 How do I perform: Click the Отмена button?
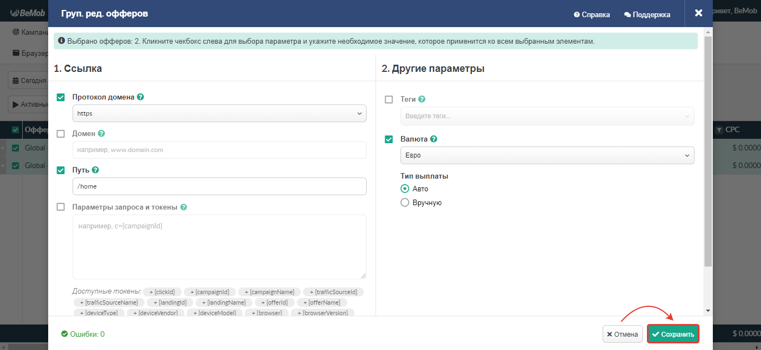point(623,334)
